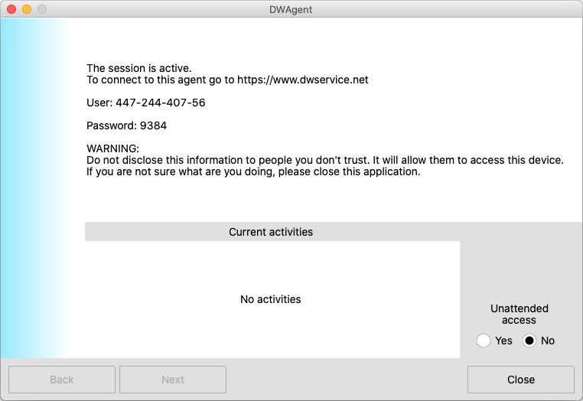
Task: Click the 'Do not disclose this information' line
Action: tap(325, 160)
